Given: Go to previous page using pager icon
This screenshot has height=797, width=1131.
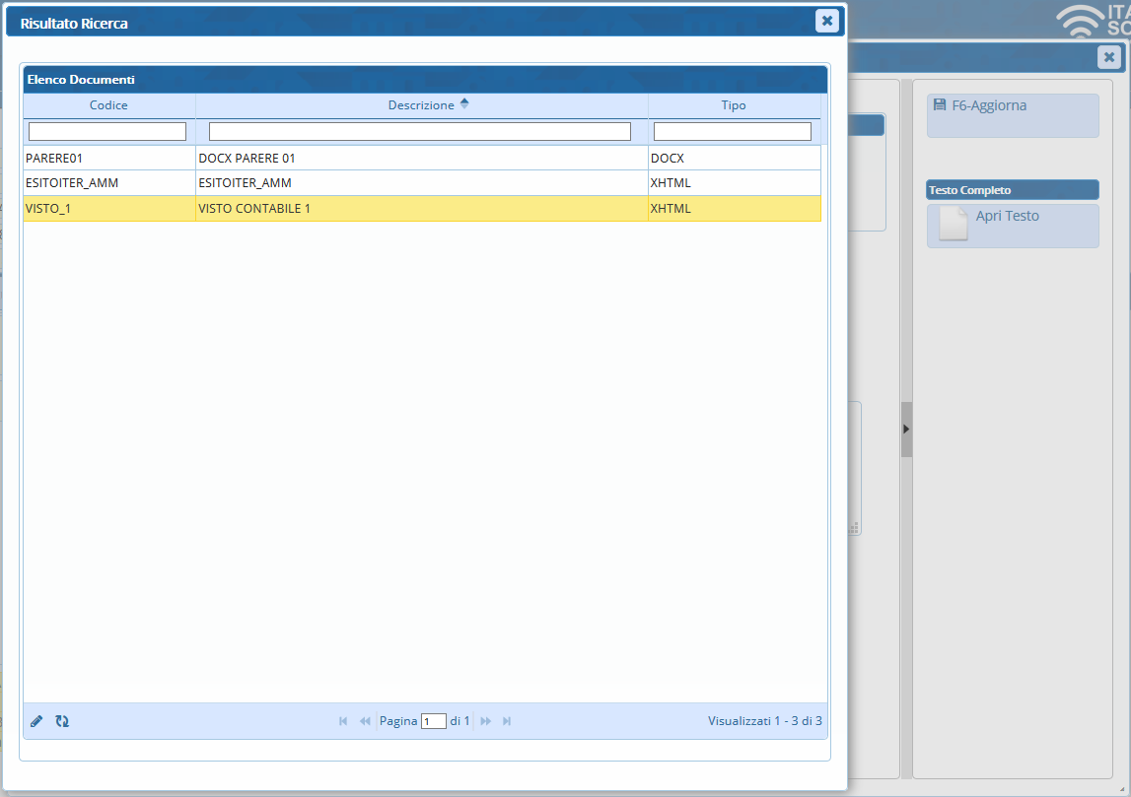Looking at the screenshot, I should coord(365,721).
